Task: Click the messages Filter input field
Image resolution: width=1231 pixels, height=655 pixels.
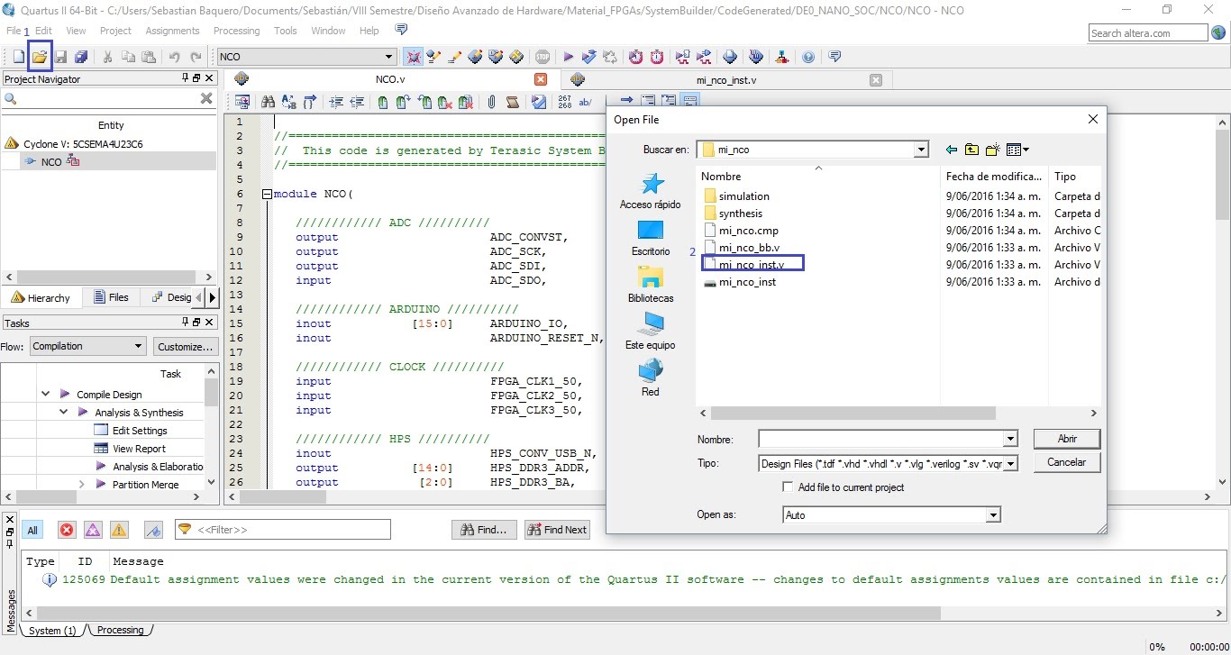Action: click(x=282, y=530)
